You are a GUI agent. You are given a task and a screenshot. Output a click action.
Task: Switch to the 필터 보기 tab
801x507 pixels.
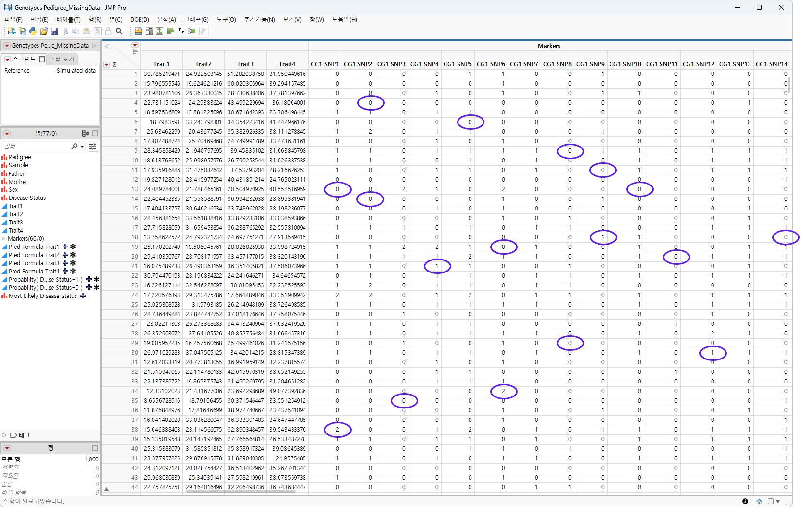point(62,59)
